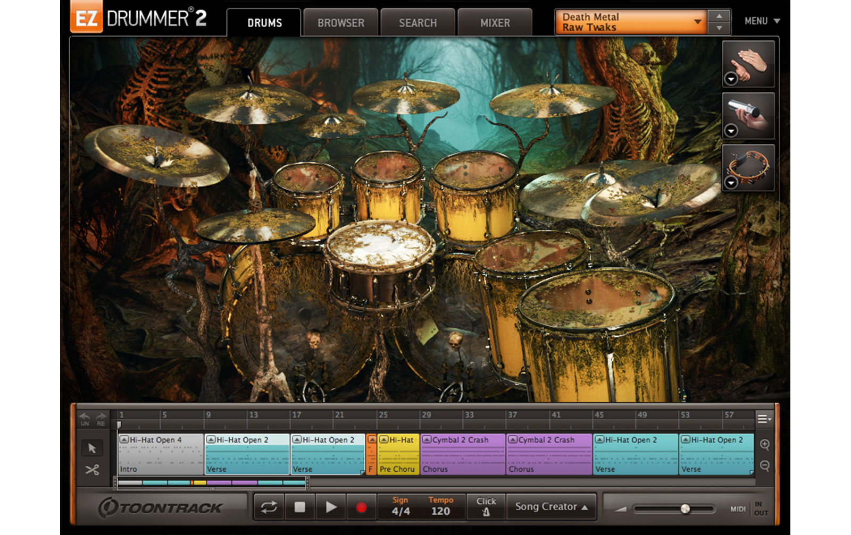Click the Undo arrow button
Screen dimensions: 851x535
coord(85,419)
